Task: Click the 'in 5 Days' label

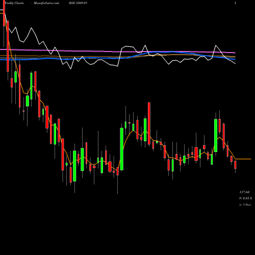Action: [x=245, y=205]
